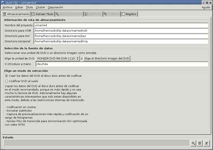Image resolution: width=213 pixels, height=150 pixels.
Task: Maximize the dvd::rip window
Action: tap(207, 2)
